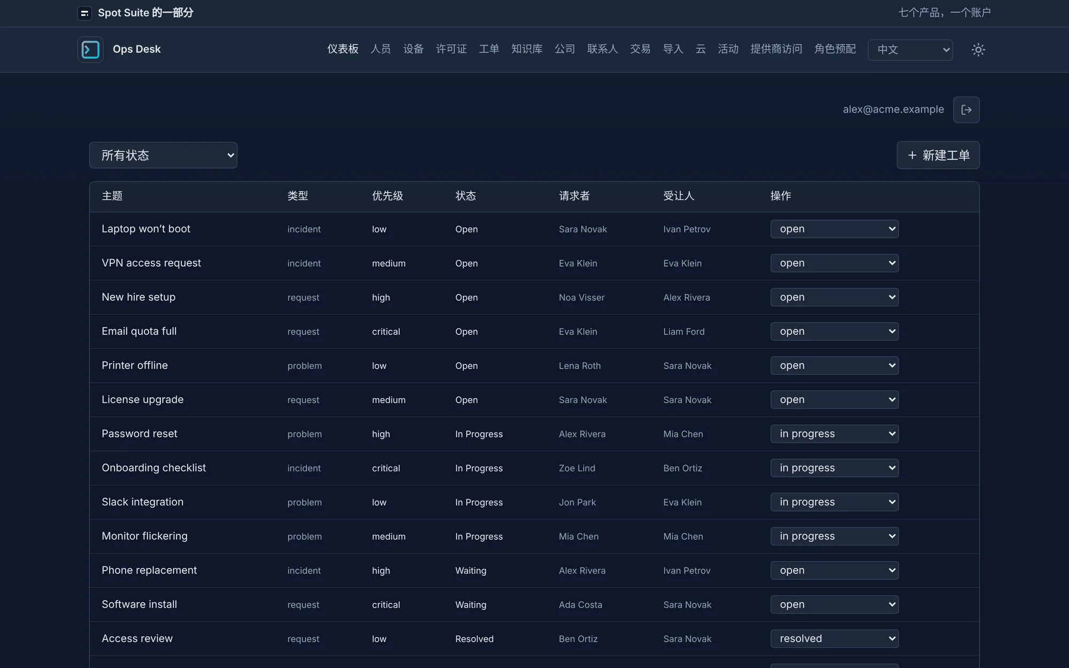
Task: Open the 知识库 knowledge base
Action: point(527,49)
